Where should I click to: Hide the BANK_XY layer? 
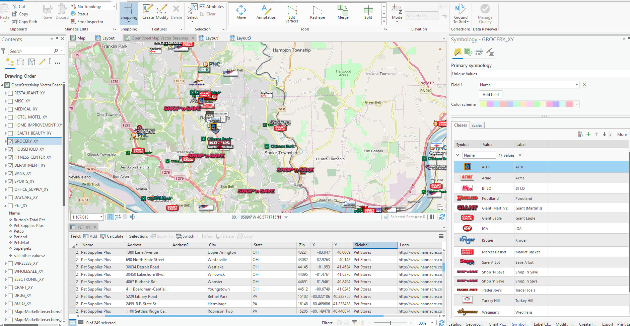click(x=10, y=173)
